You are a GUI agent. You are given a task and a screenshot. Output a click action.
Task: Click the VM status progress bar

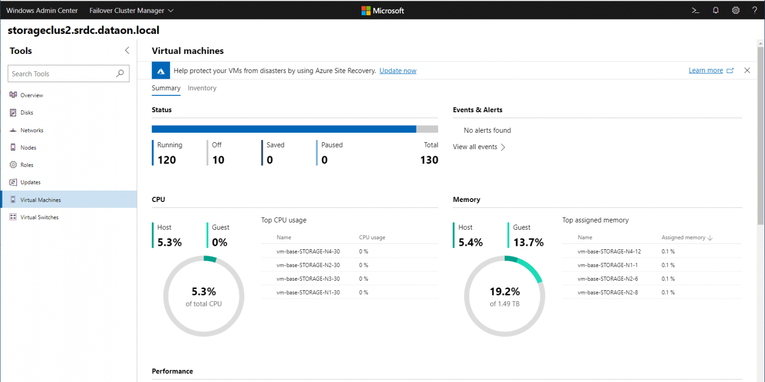[295, 129]
